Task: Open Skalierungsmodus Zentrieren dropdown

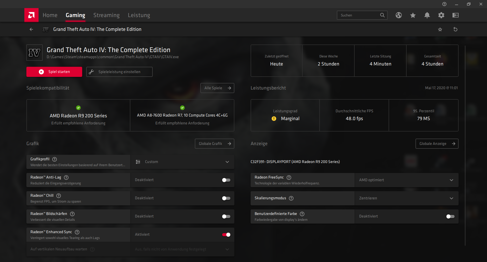Action: coord(407,198)
